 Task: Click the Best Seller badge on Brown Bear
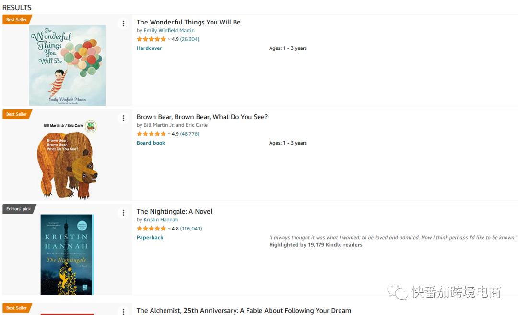tap(17, 114)
